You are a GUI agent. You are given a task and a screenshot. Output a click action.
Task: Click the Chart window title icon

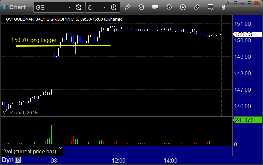tap(5, 7)
